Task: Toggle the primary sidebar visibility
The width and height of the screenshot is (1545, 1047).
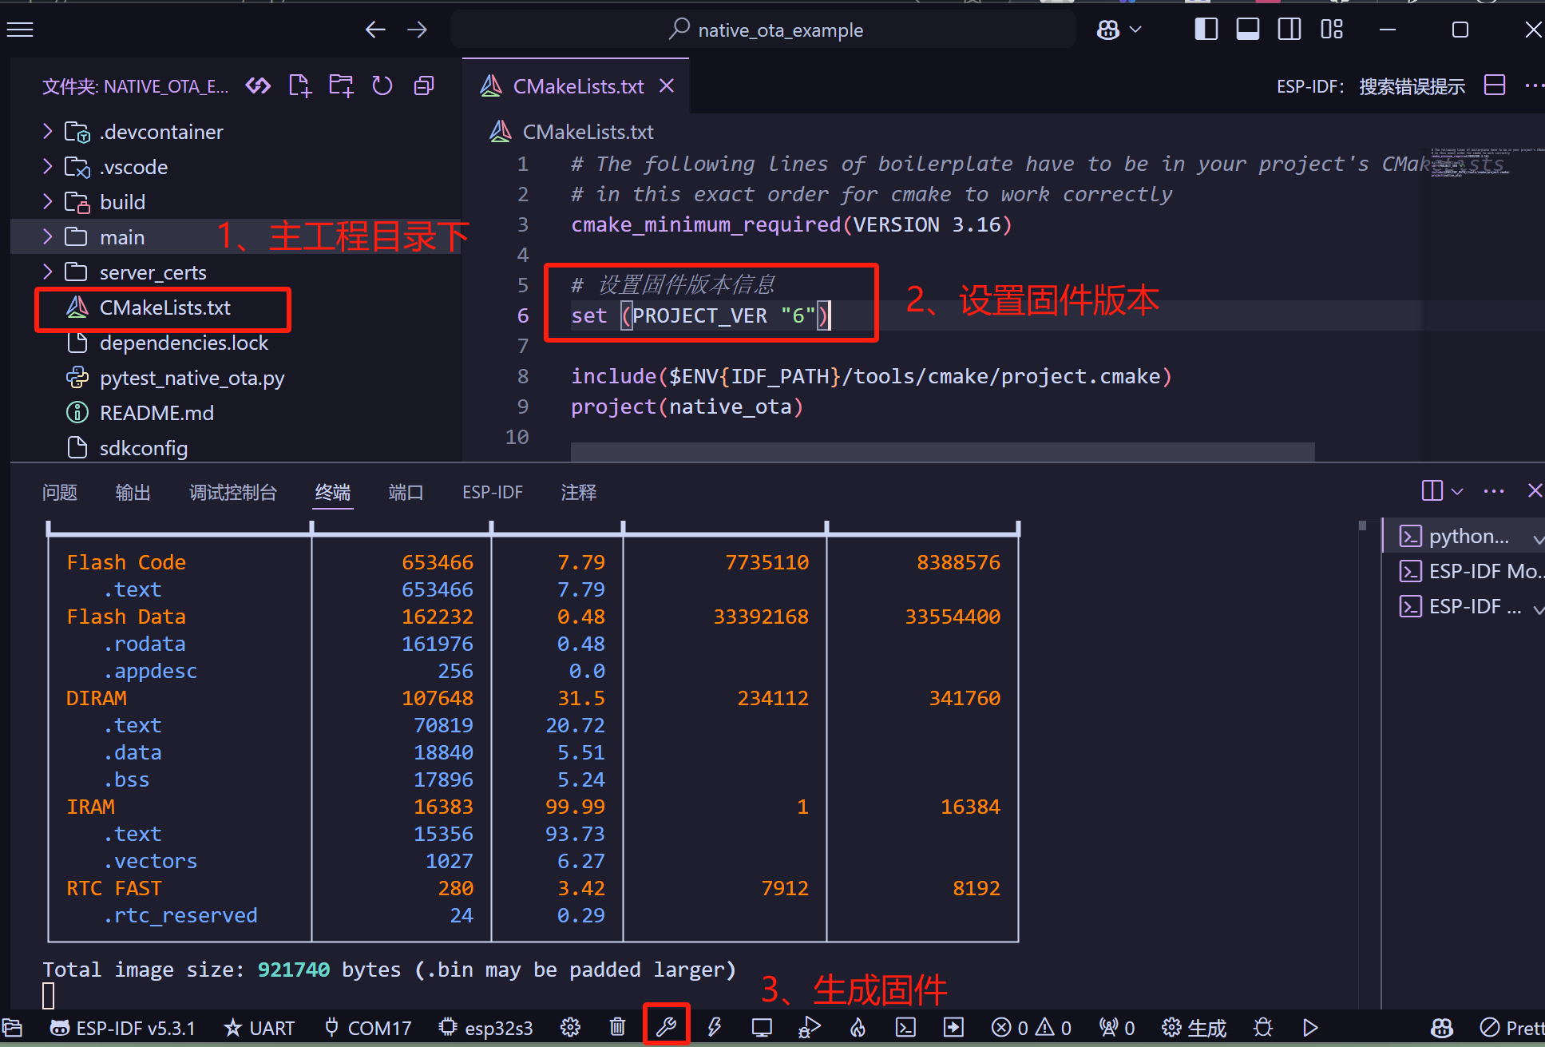Action: pos(1206,29)
